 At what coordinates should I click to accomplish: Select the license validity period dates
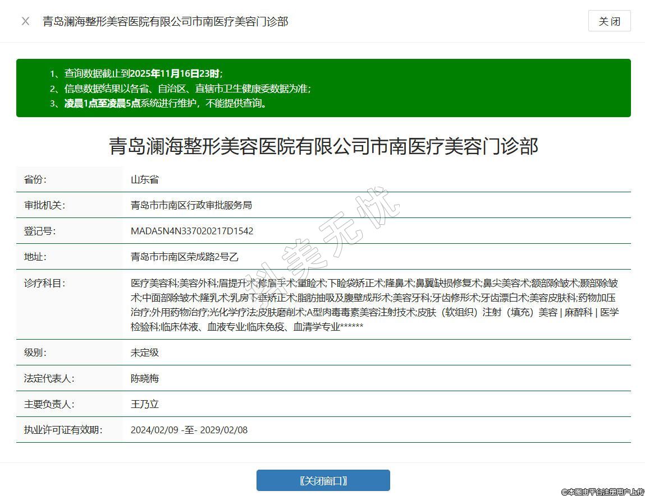pyautogui.click(x=189, y=430)
